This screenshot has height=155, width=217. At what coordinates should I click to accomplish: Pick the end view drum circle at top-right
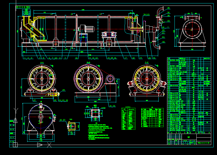(x=192, y=29)
